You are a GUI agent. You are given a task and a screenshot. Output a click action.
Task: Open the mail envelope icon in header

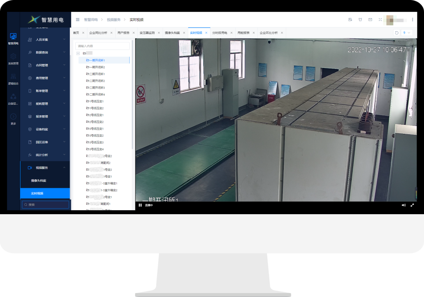[x=370, y=20]
